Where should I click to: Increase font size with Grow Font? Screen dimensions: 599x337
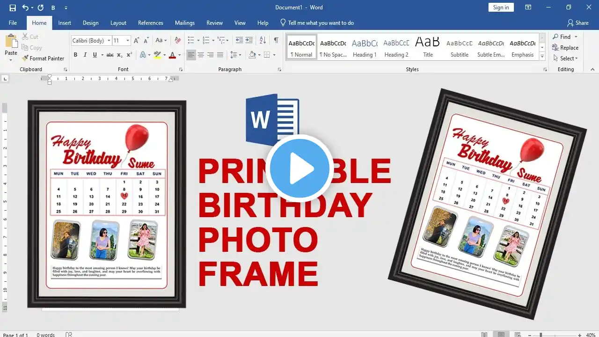136,41
